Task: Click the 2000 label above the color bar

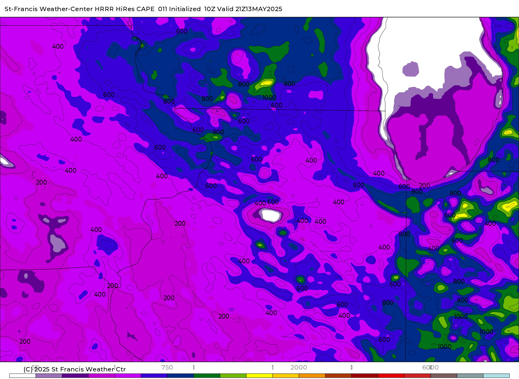Action: (299, 367)
